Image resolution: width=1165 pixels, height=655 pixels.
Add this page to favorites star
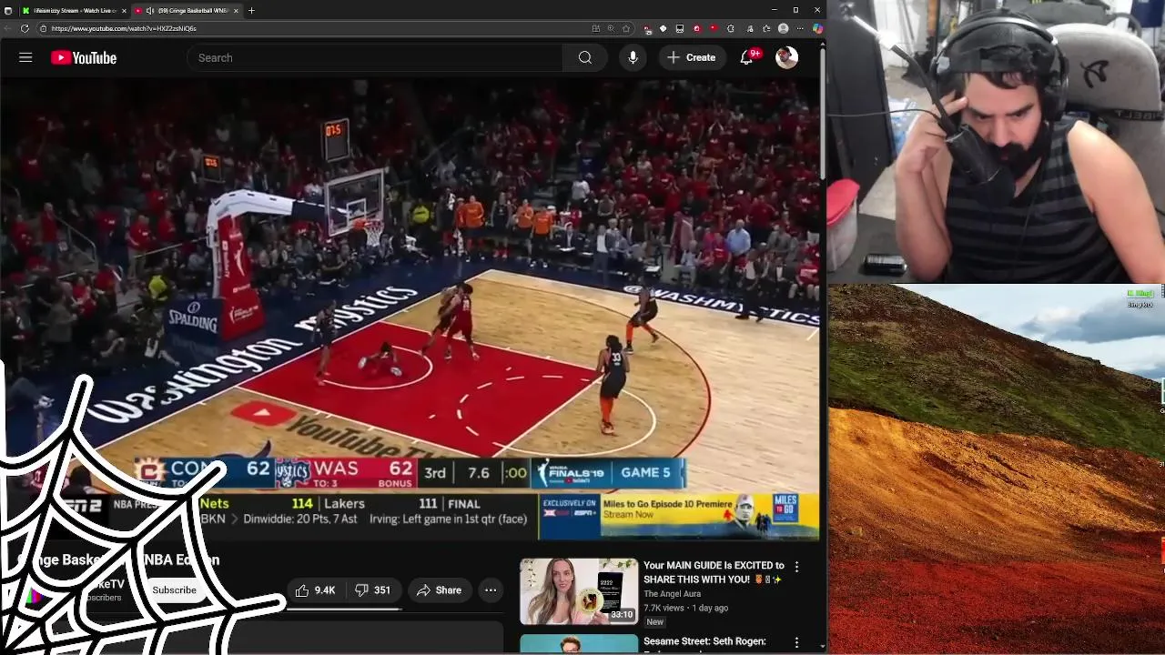(x=626, y=28)
